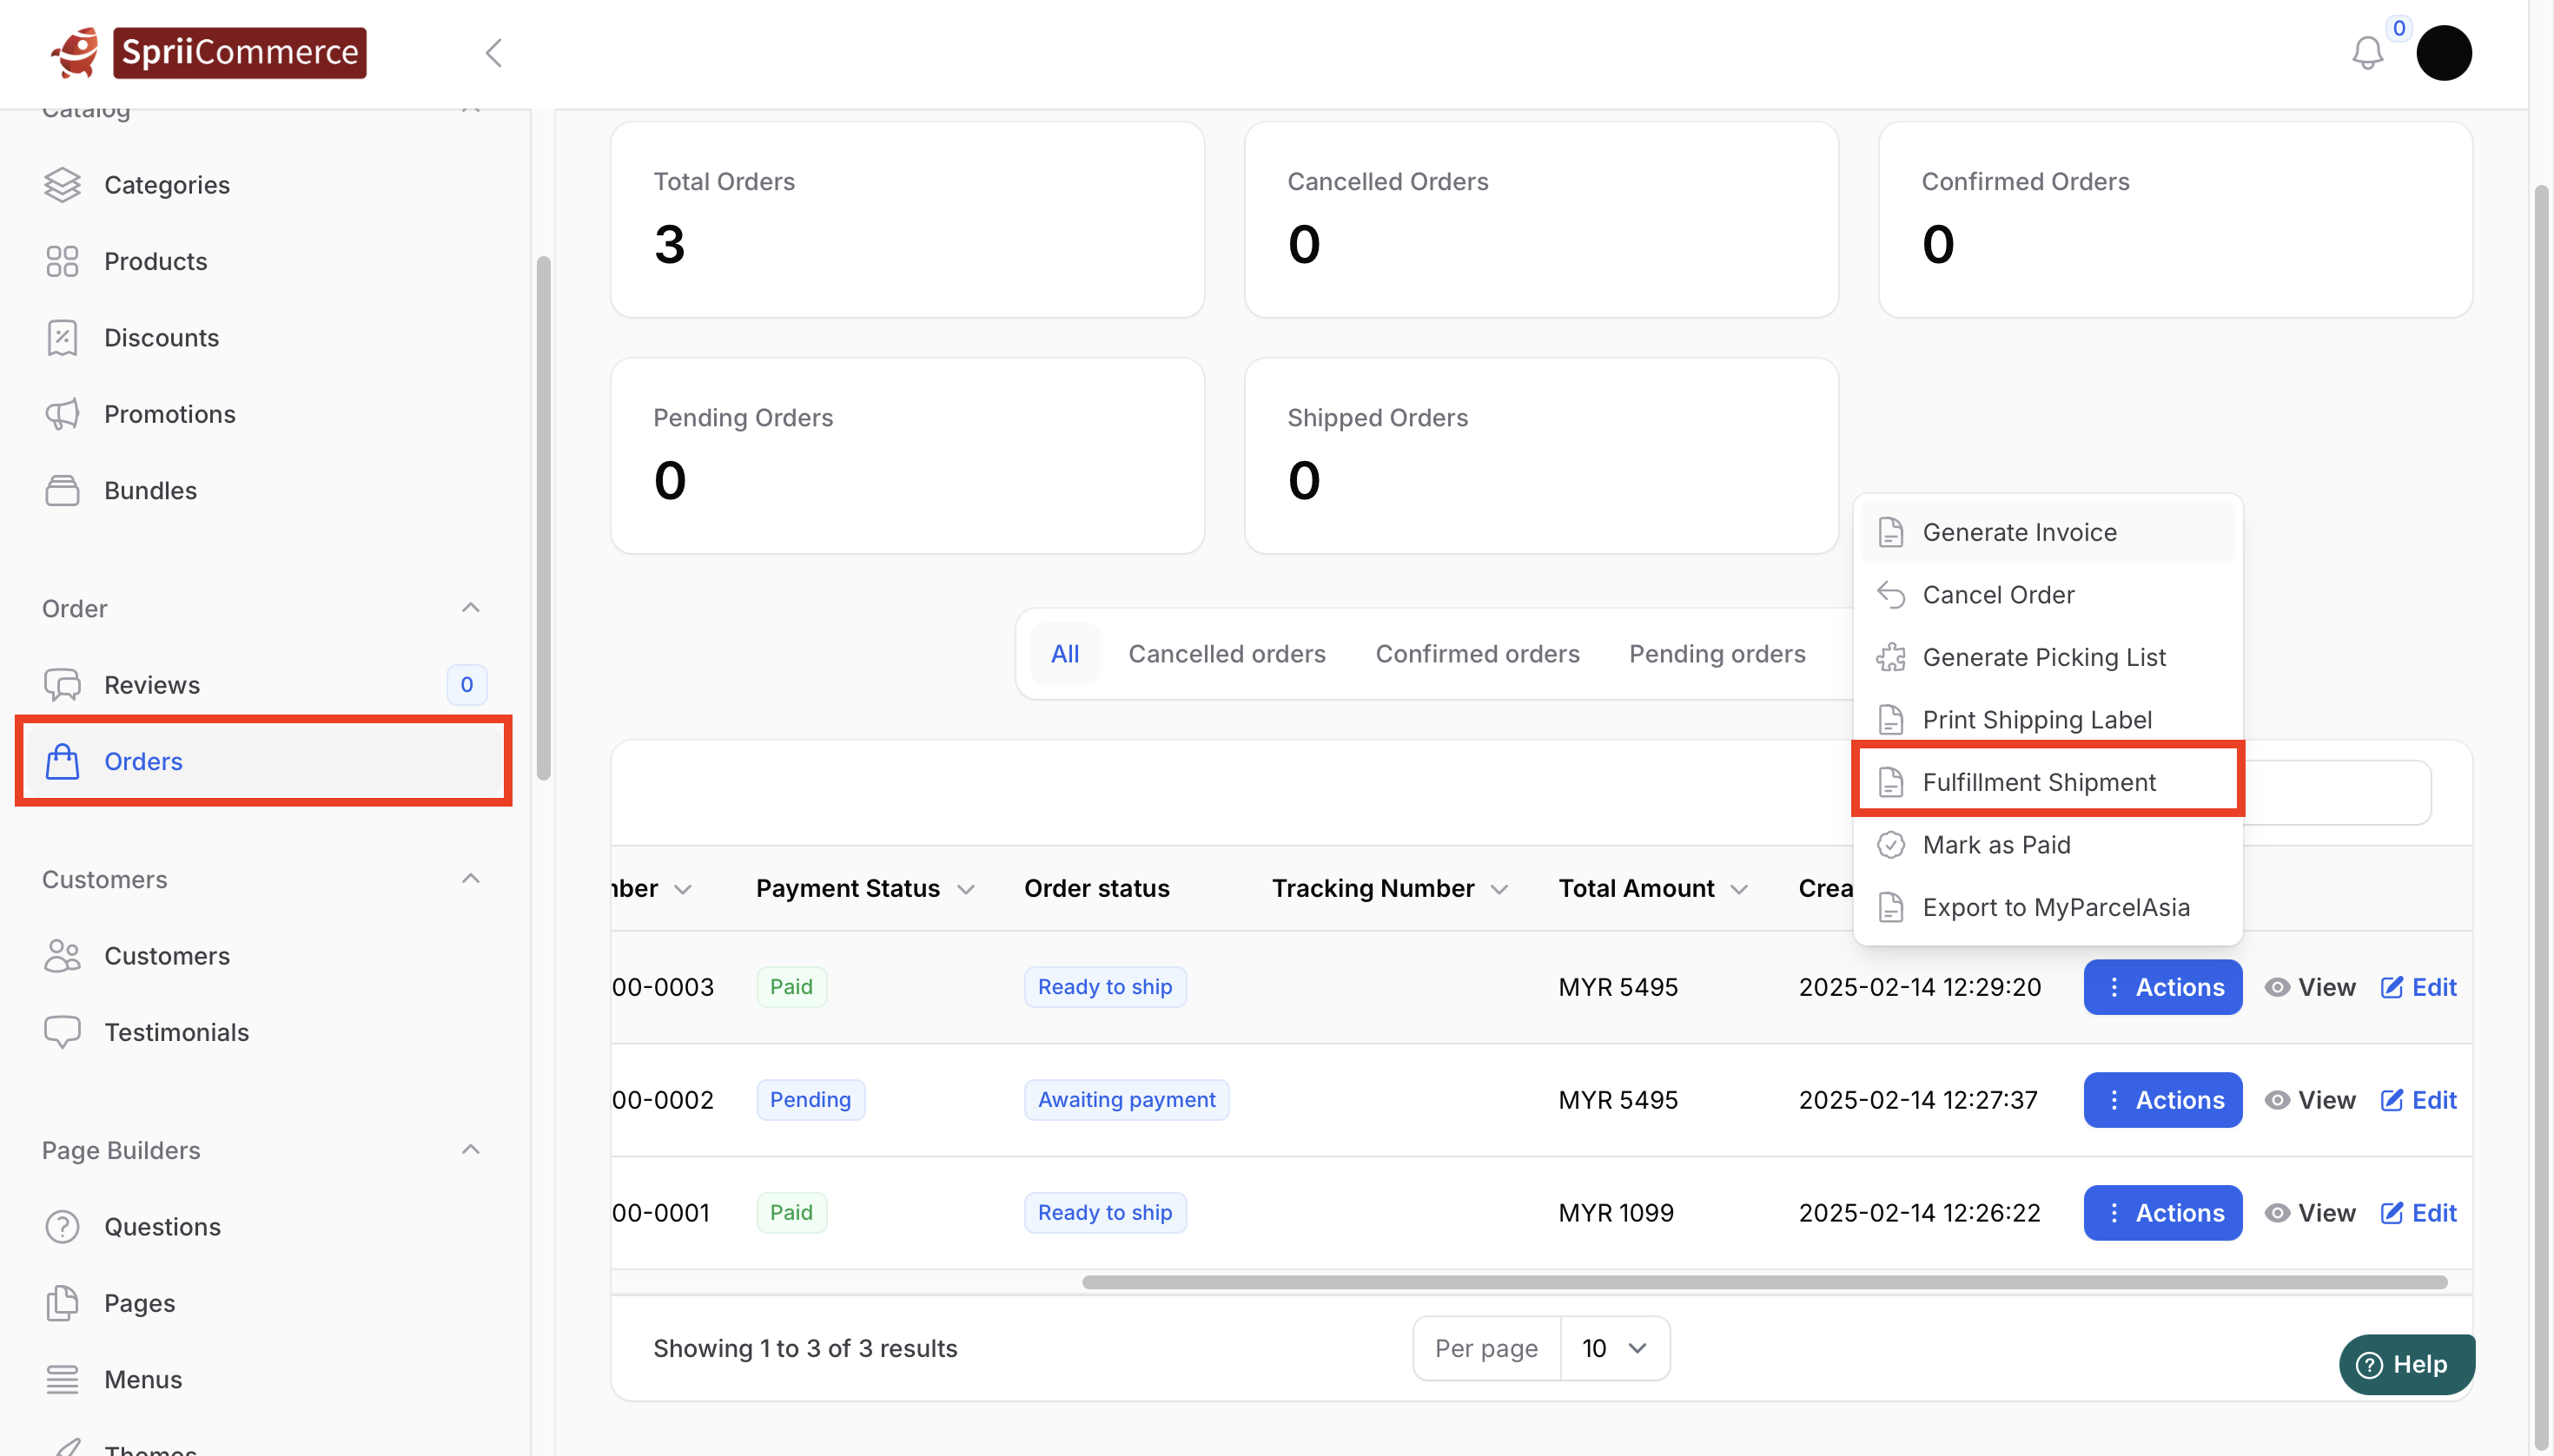Viewport: 2554px width, 1456px height.
Task: Open Promotions via its megaphone icon
Action: click(x=62, y=414)
